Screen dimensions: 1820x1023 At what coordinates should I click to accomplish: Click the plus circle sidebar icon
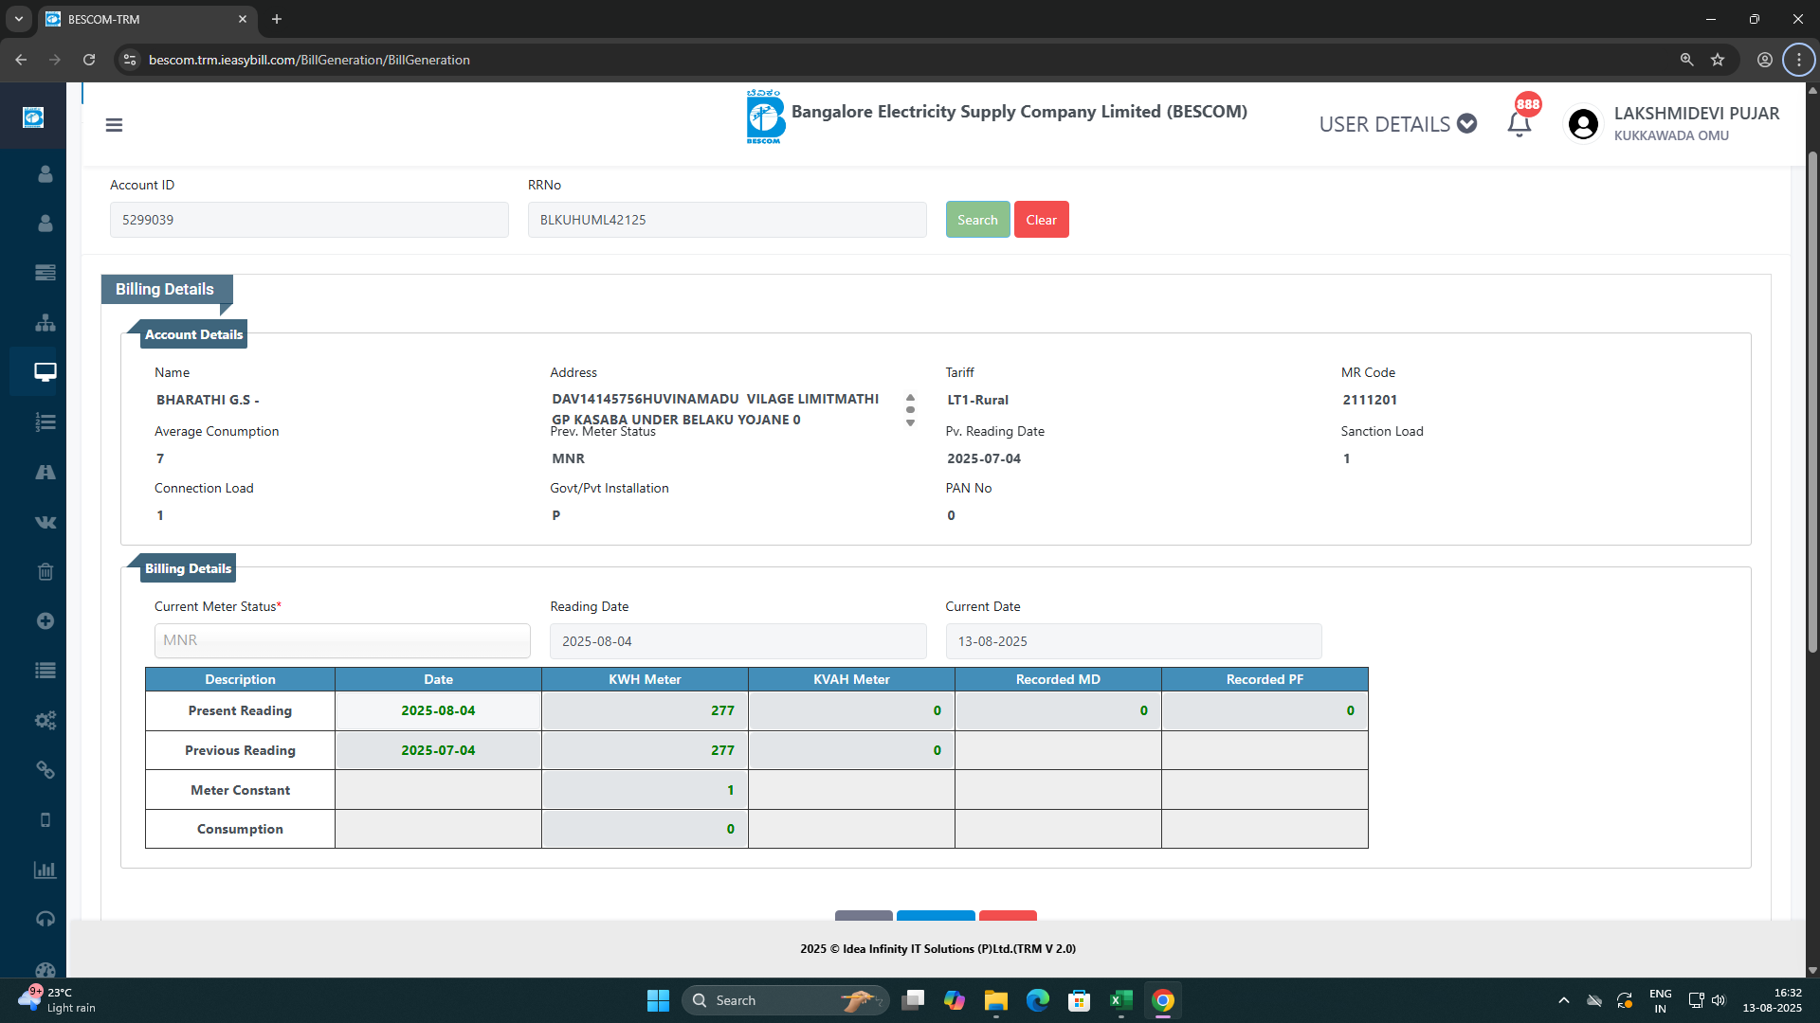click(45, 620)
